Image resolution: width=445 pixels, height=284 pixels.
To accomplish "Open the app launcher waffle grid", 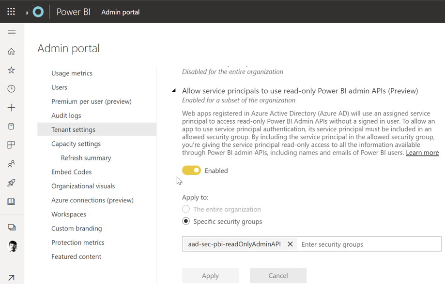I will (x=11, y=12).
